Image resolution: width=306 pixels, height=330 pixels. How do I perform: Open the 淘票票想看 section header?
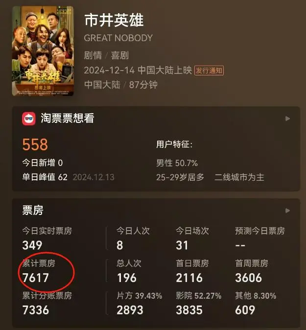click(68, 118)
